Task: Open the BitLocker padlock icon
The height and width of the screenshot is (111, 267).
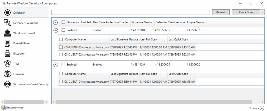Action: [7, 54]
